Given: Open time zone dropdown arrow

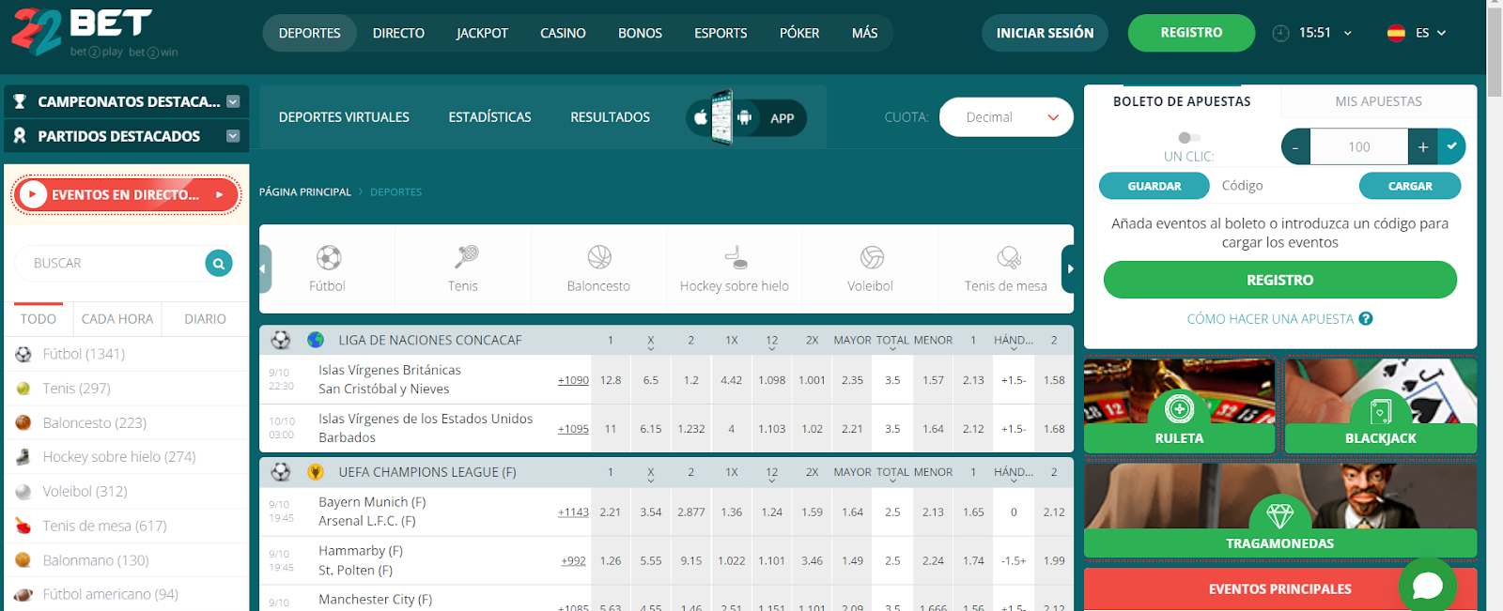Looking at the screenshot, I should (1347, 33).
